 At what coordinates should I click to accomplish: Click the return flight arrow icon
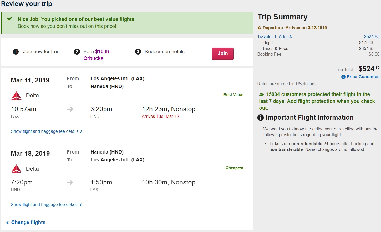[70, 182]
